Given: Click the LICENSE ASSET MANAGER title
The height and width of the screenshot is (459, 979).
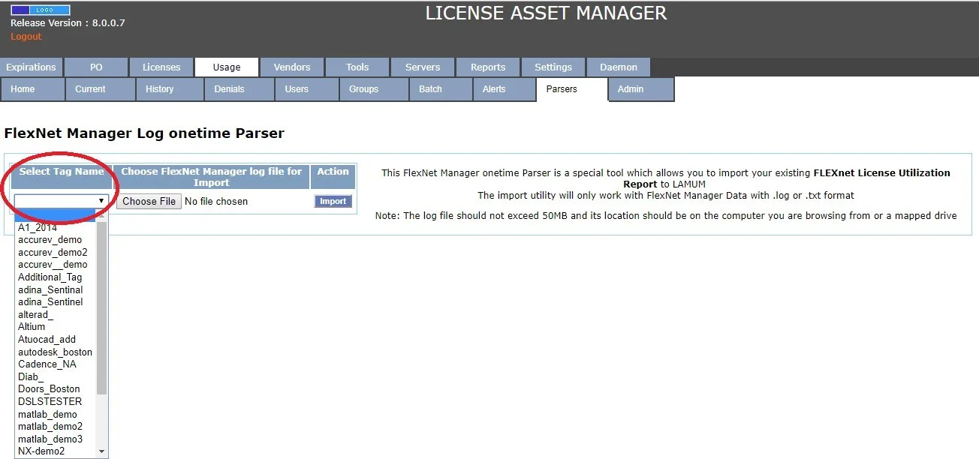Looking at the screenshot, I should pyautogui.click(x=546, y=13).
